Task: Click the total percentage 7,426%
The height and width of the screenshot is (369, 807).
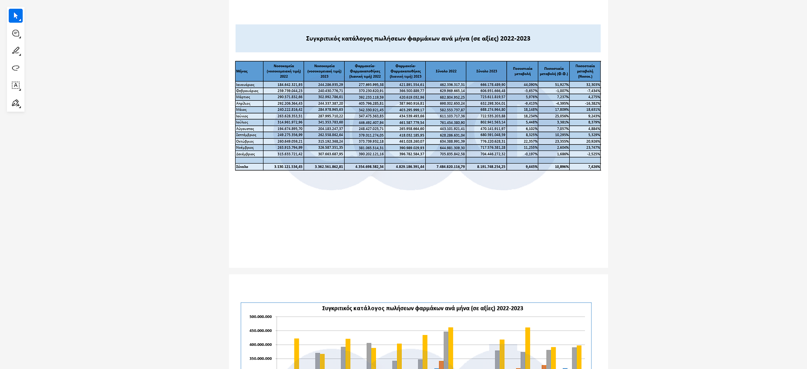Action: pos(594,167)
